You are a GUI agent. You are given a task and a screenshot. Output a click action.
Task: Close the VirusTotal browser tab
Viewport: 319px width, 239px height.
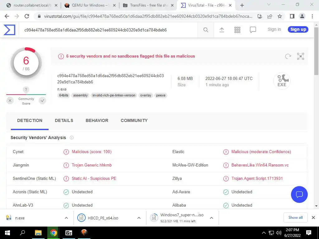(230, 5)
